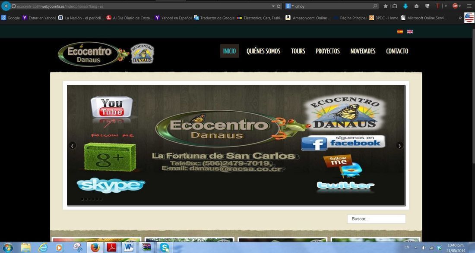Go to the Firefox home page icon
Viewport: 475px width, 253px height.
[417, 6]
